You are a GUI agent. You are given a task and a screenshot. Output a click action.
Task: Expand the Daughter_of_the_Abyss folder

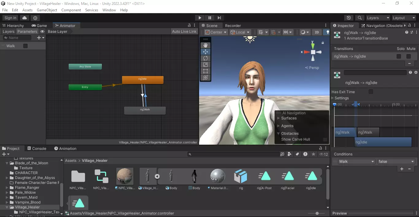[7, 178]
